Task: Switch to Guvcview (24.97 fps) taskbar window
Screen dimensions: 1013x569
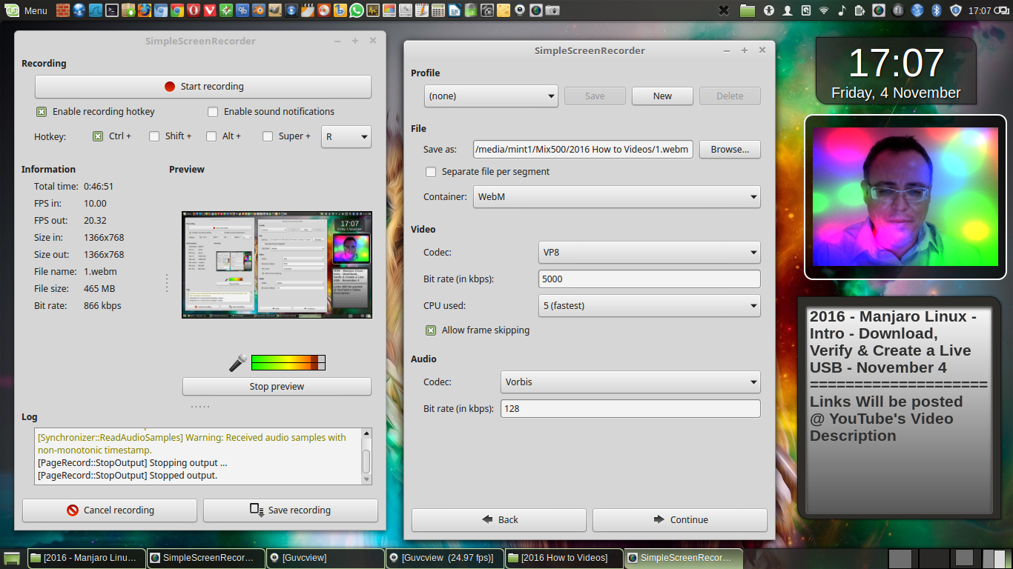Action: pyautogui.click(x=445, y=558)
